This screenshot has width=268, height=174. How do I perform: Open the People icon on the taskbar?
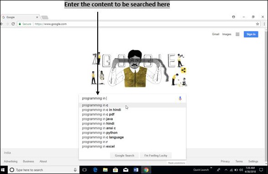click(x=219, y=170)
